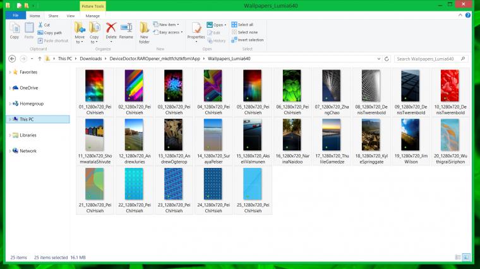Click Select all in the ribbon
The width and height of the screenshot is (480, 269).
(x=243, y=25)
